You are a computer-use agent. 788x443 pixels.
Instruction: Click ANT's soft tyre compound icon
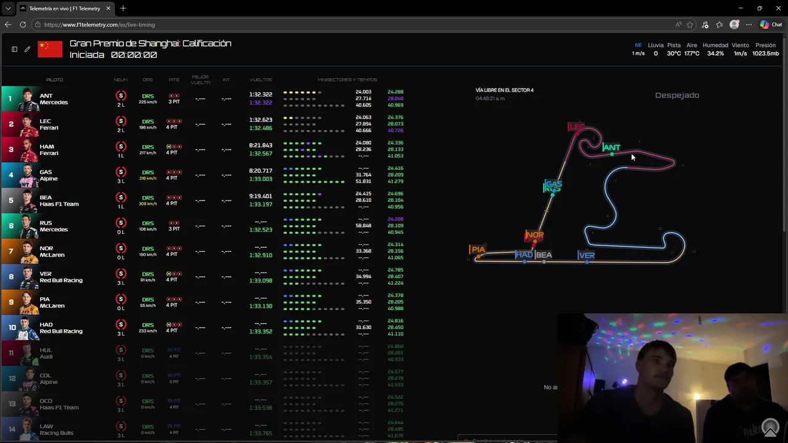pos(121,95)
